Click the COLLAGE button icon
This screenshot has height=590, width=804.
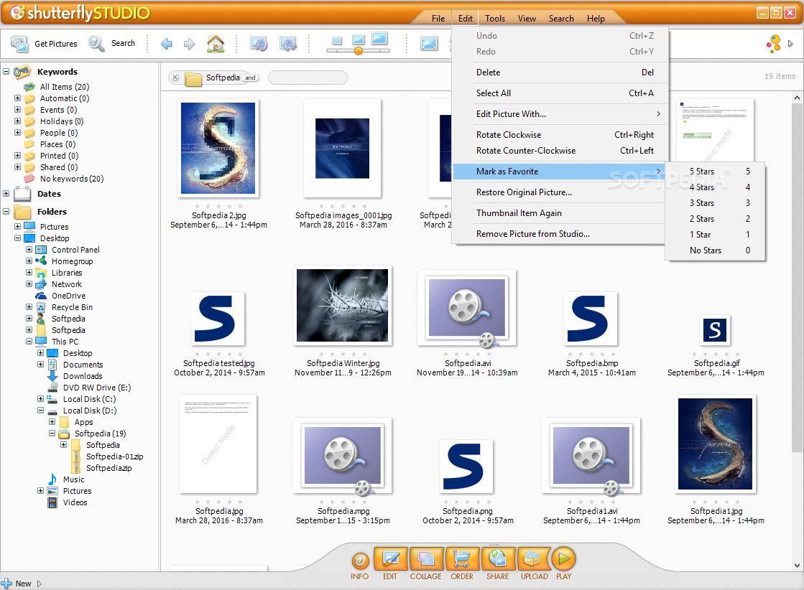tap(425, 558)
